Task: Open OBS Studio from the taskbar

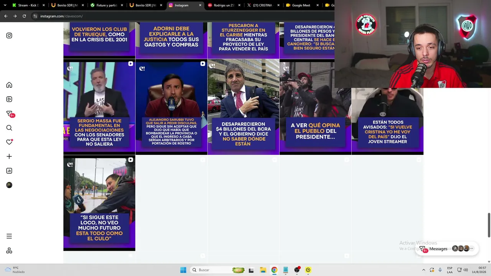Action: click(297, 270)
